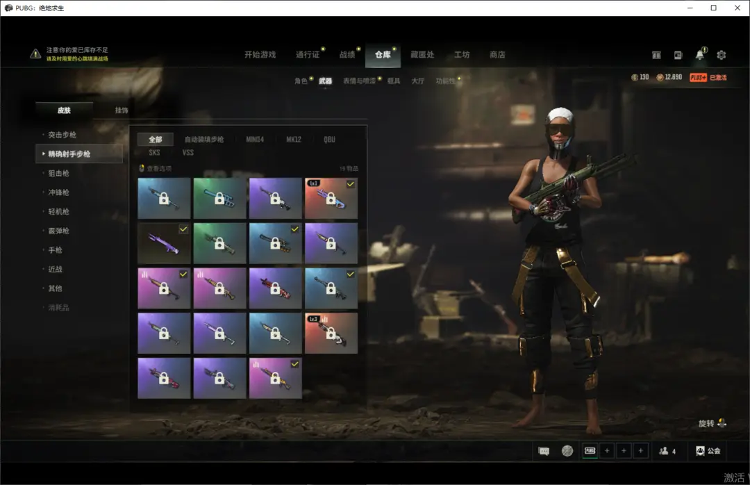
Task: Collapse the 精确射手步枪 category
Action: click(79, 154)
